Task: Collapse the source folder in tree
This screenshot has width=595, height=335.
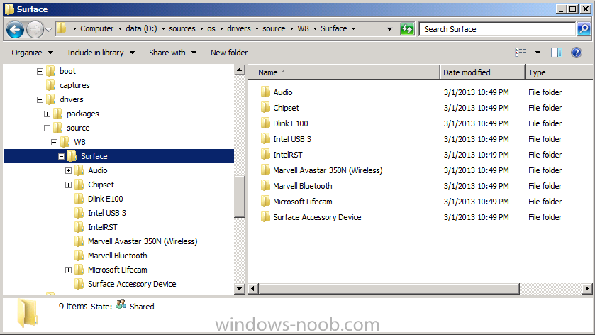Action: coord(47,128)
